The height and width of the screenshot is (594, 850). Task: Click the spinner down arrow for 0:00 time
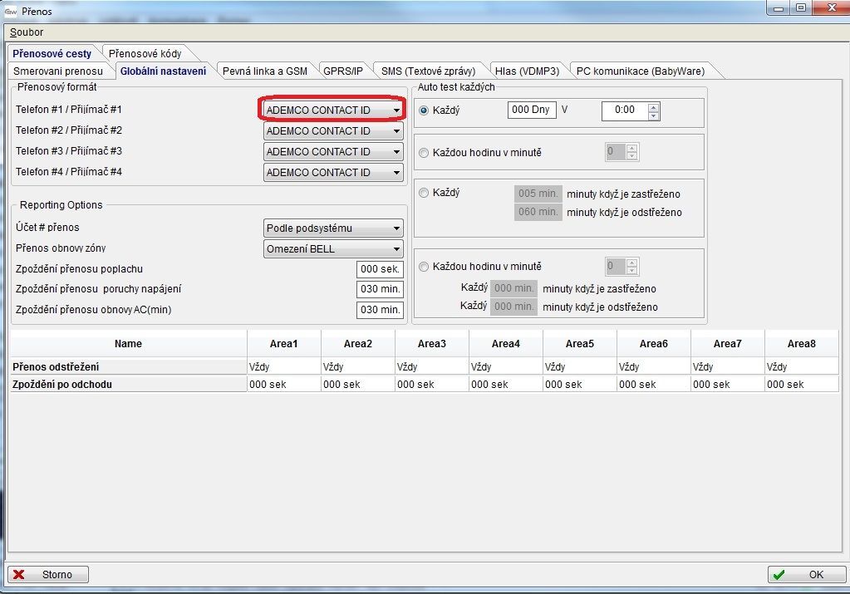[x=653, y=115]
